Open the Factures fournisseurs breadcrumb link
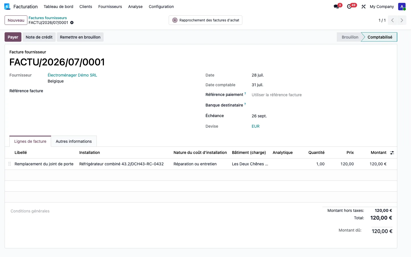The width and height of the screenshot is (411, 257). tap(48, 18)
